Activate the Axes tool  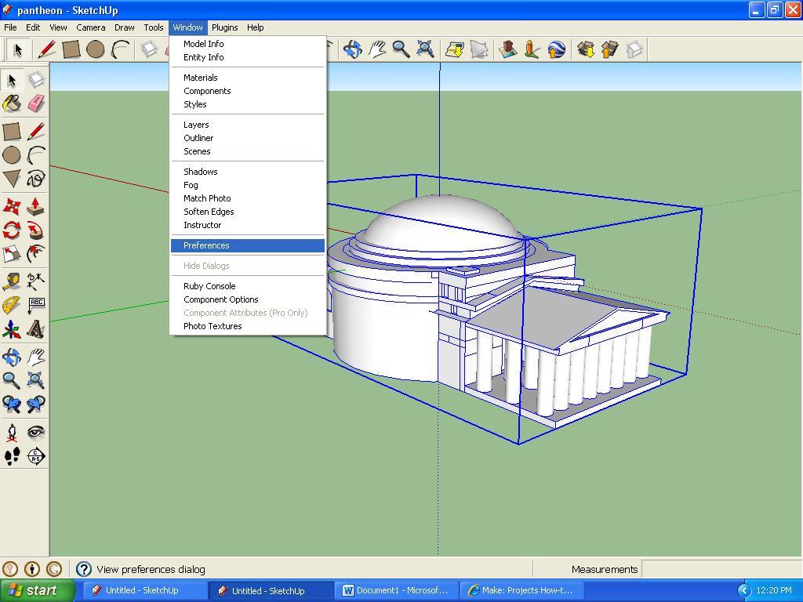point(12,330)
